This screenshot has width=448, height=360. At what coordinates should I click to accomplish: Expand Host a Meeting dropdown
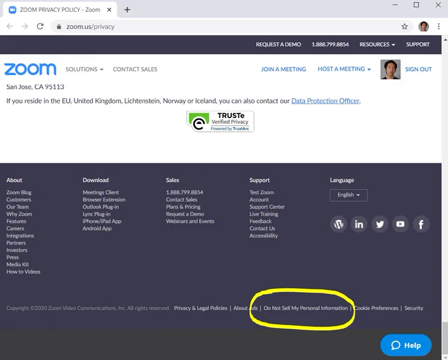[x=344, y=69]
